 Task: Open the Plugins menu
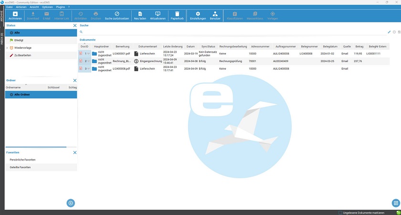click(x=60, y=7)
